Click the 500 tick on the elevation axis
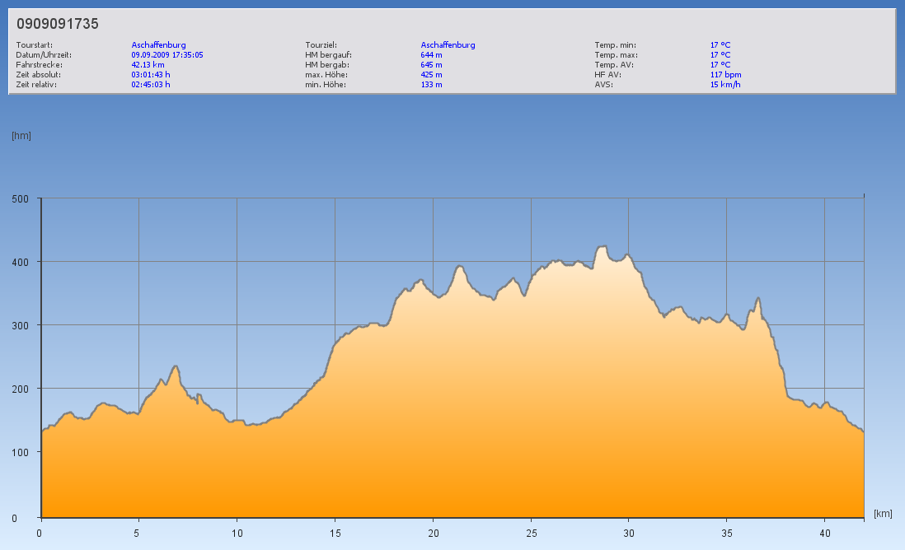The image size is (905, 550). [20, 198]
